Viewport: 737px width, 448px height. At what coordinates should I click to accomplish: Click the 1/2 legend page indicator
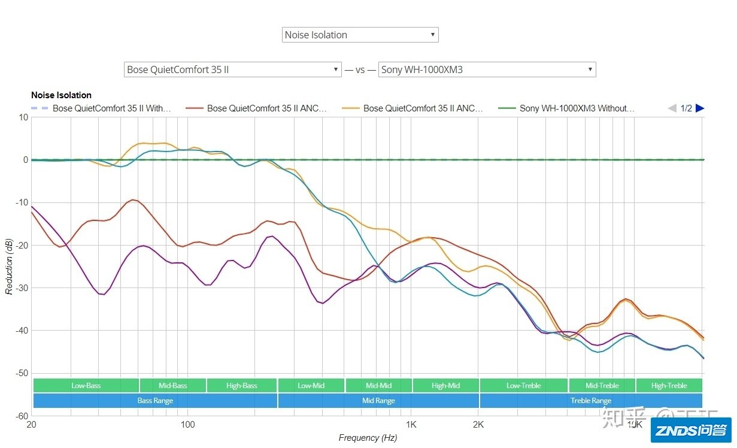point(686,108)
